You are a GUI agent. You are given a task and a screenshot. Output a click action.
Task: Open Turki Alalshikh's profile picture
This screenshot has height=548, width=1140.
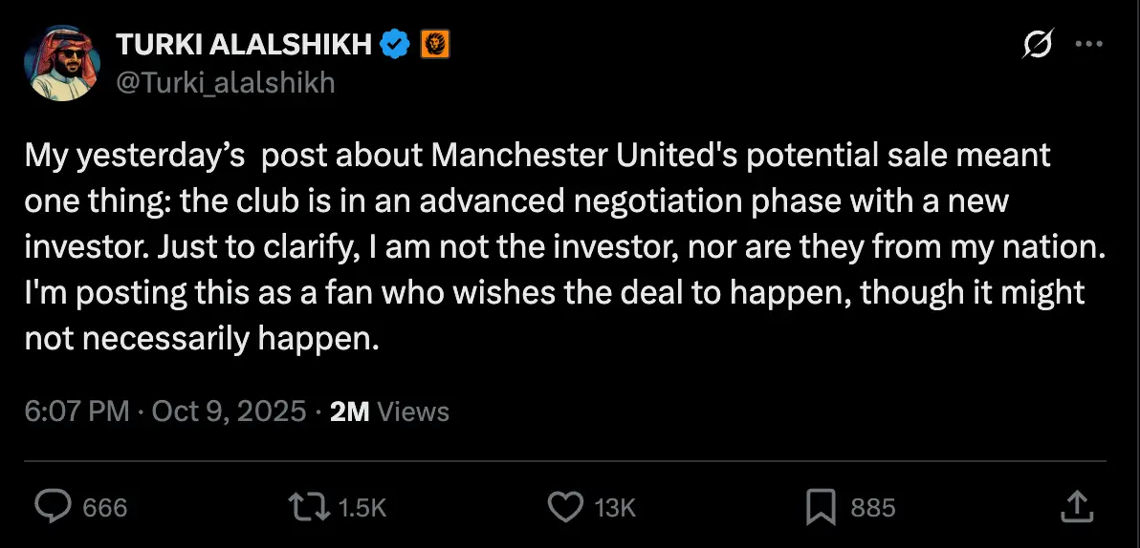61,63
